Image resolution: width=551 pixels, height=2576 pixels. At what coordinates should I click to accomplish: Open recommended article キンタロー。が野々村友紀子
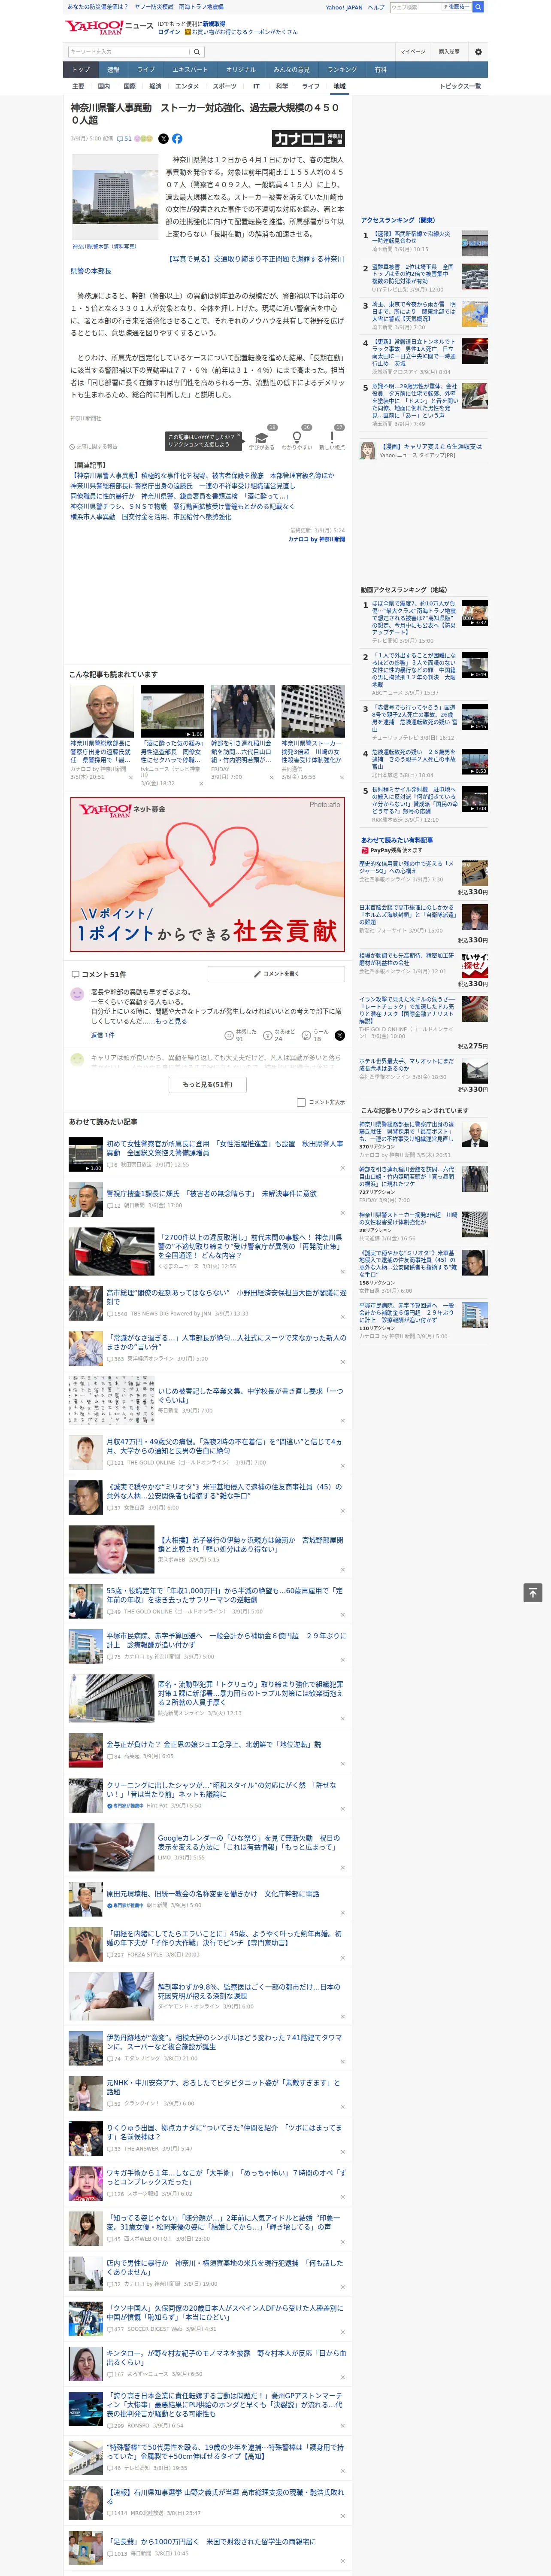click(226, 2357)
